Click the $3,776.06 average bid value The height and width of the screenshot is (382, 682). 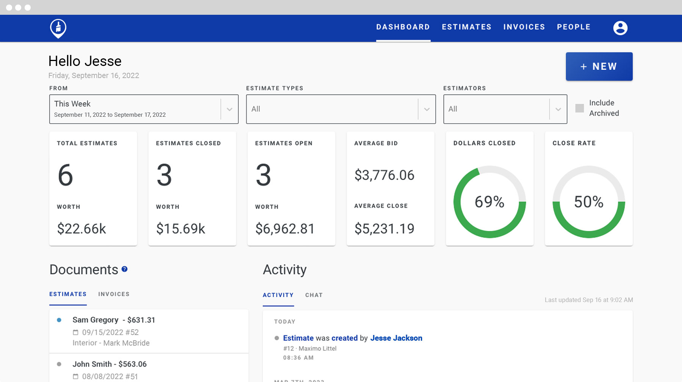pos(384,175)
